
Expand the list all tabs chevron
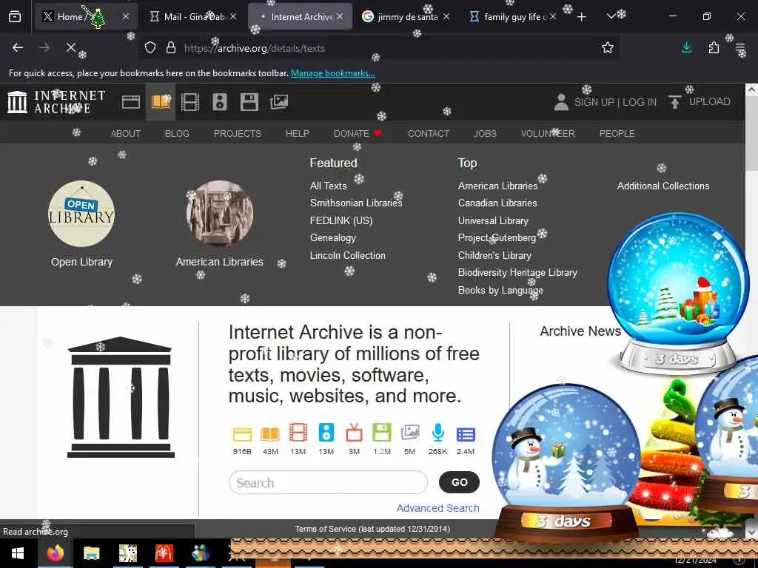(x=611, y=16)
